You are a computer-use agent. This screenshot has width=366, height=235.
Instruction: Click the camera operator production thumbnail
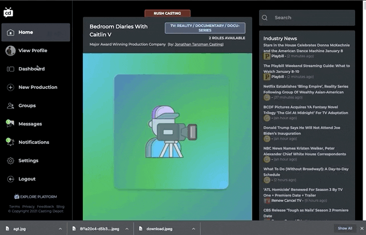[172, 132]
